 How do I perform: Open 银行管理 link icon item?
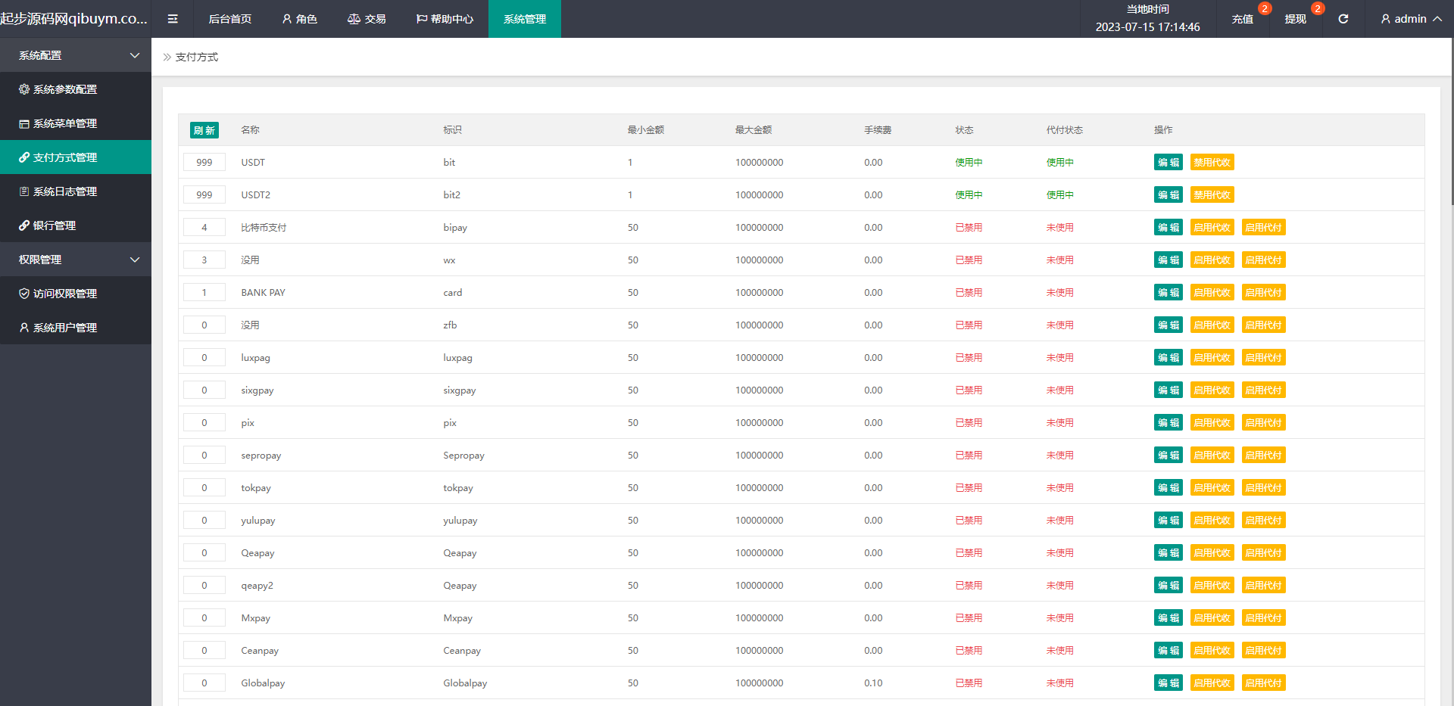[54, 225]
